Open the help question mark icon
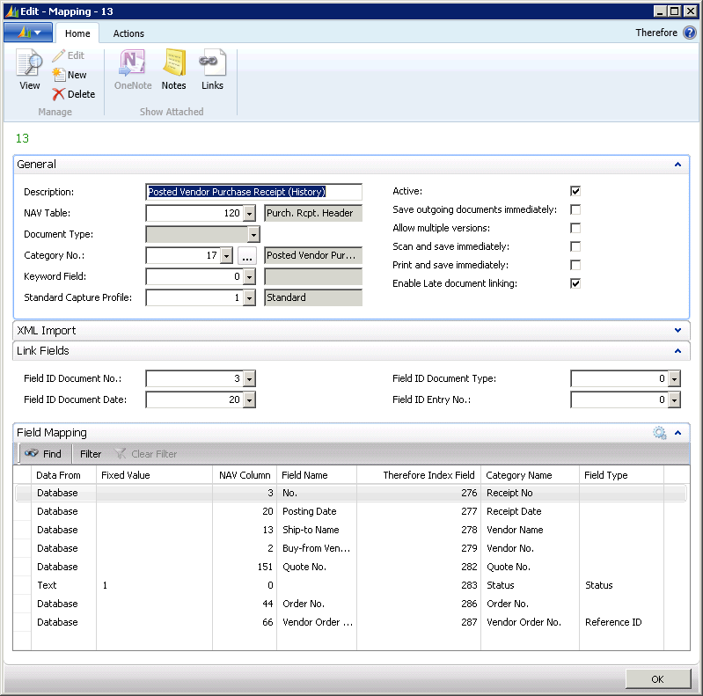Screen dimensions: 703x696 [690, 33]
